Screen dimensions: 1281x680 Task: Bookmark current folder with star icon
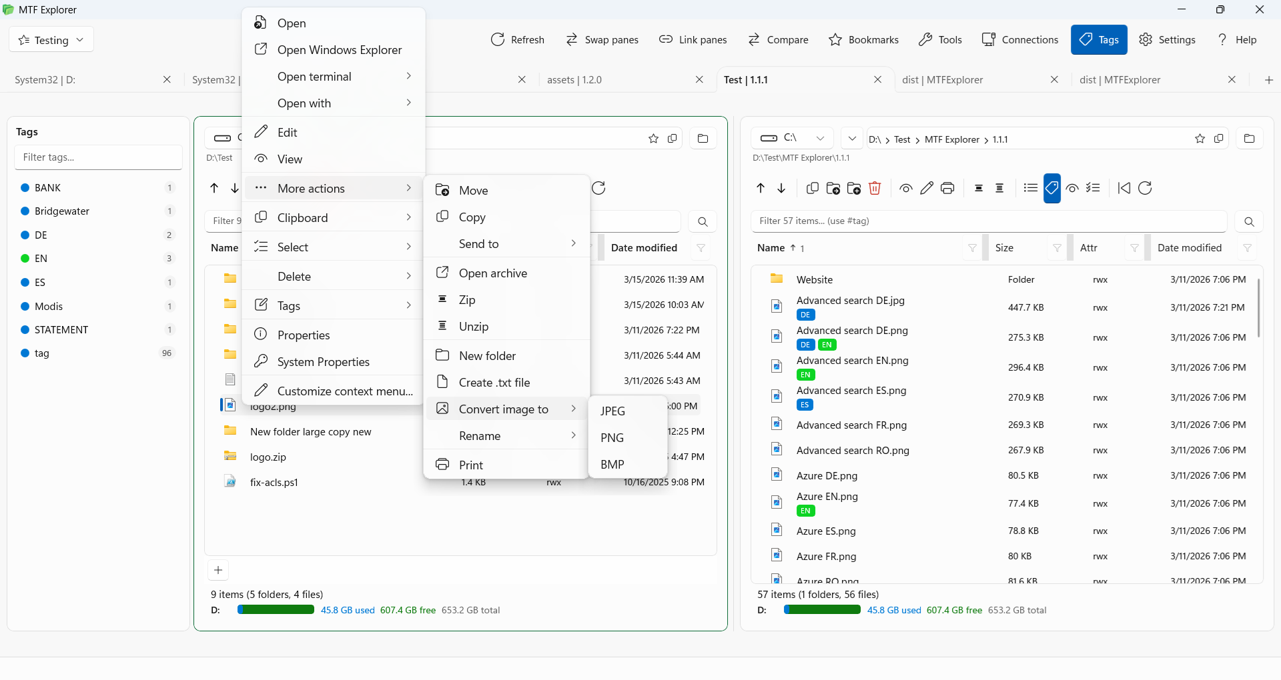(1200, 139)
